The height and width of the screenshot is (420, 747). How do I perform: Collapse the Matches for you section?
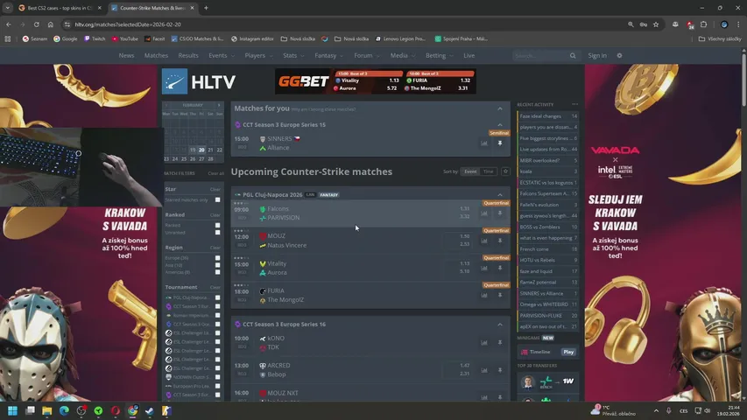point(500,109)
